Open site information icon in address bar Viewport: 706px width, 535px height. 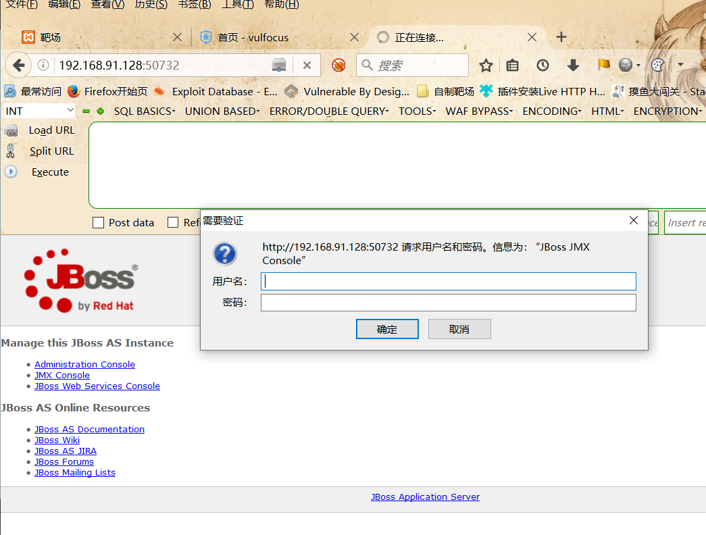tap(43, 66)
